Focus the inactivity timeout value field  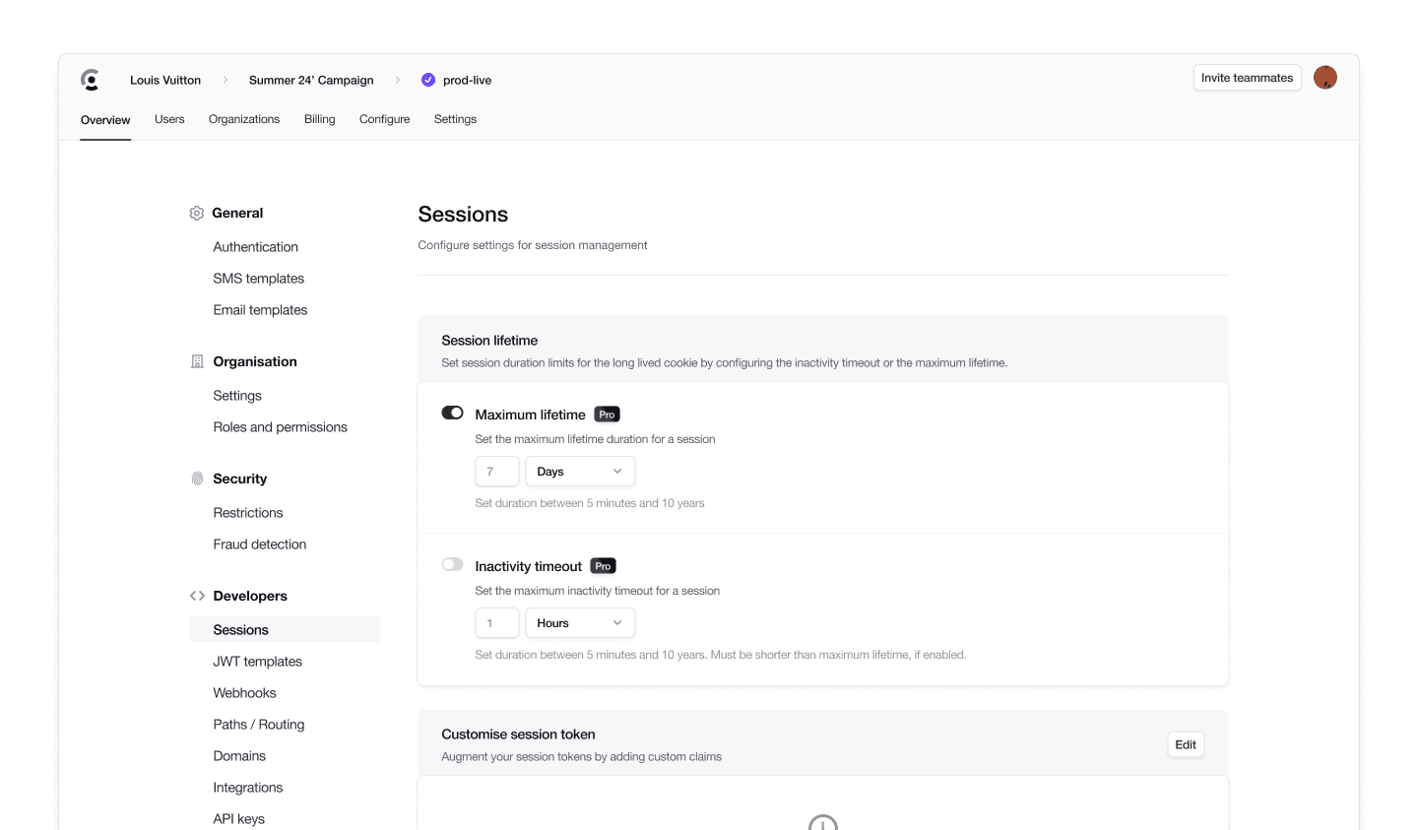point(497,623)
